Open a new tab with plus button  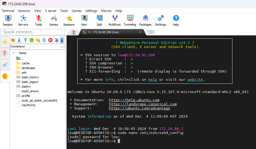150,32
